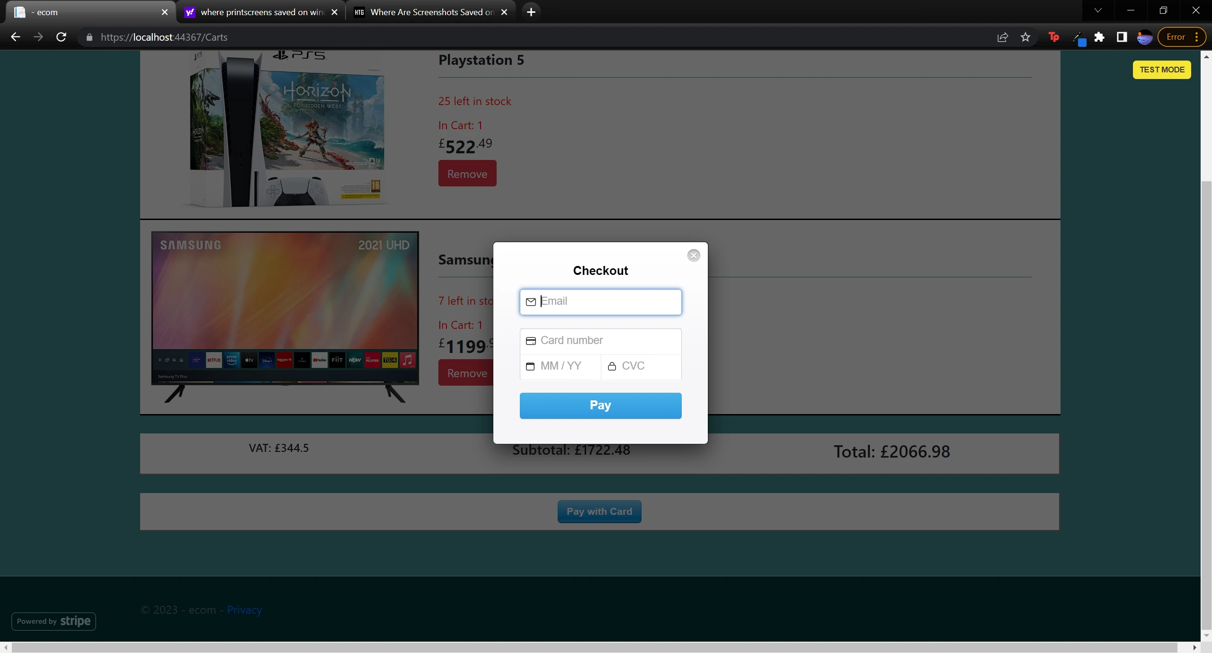View site information via the lock icon
This screenshot has width=1212, height=653.
click(89, 37)
